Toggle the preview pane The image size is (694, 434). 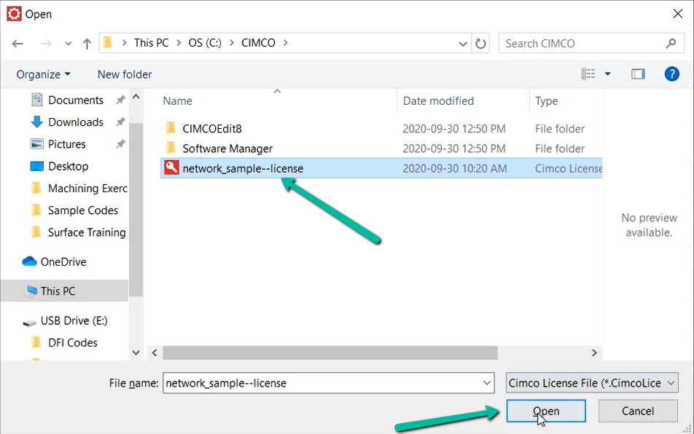point(638,74)
